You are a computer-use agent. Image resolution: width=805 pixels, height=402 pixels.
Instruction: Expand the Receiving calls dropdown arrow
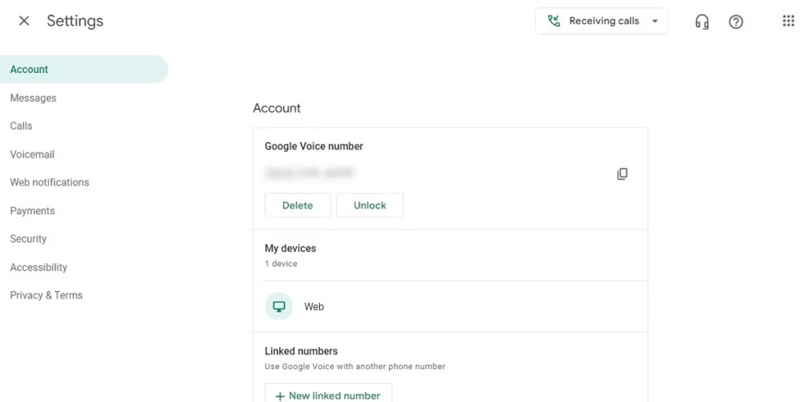click(x=655, y=21)
